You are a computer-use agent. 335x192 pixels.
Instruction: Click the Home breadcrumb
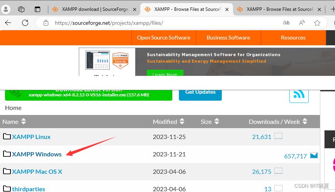[x=13, y=108]
